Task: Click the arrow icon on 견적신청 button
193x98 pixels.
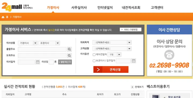Action: pyautogui.click(x=98, y=69)
